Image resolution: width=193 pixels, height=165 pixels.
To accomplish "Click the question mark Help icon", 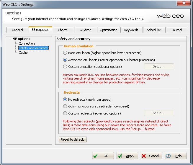I will (168, 156).
